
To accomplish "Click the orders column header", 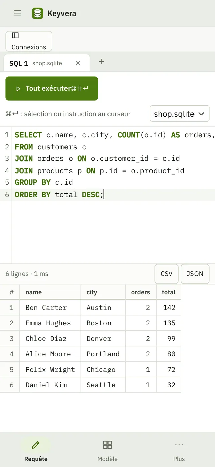I will coord(141,292).
